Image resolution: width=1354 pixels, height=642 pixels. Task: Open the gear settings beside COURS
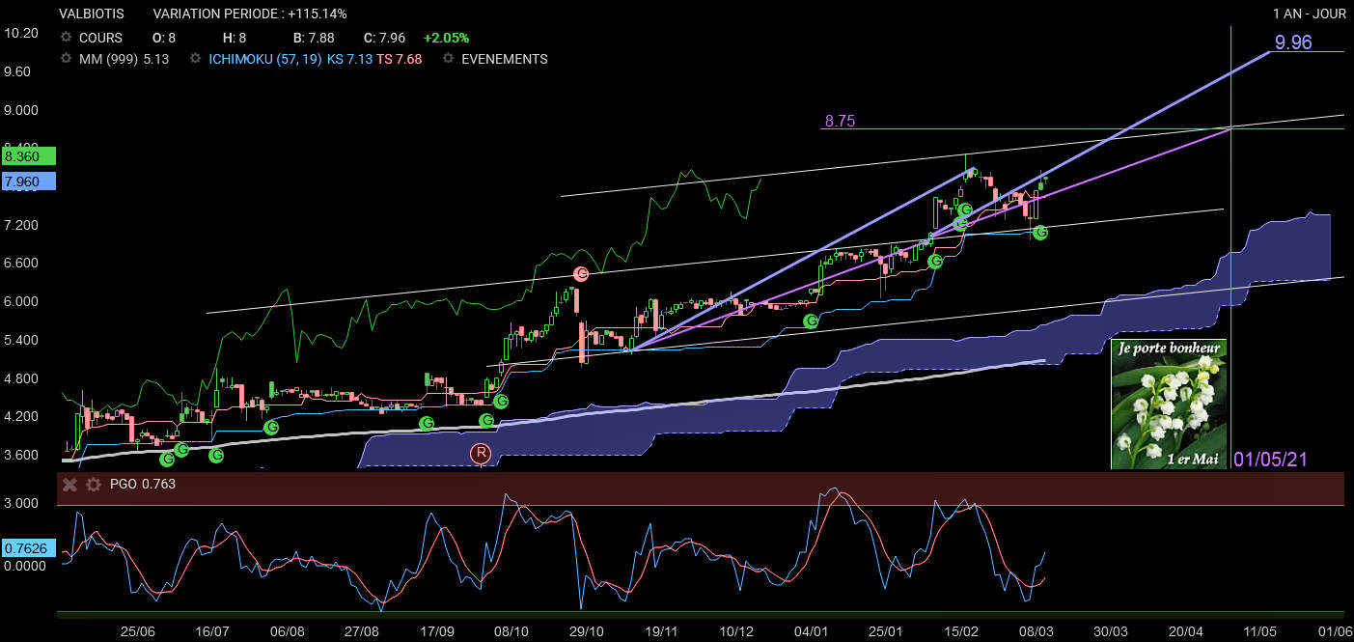[x=66, y=38]
